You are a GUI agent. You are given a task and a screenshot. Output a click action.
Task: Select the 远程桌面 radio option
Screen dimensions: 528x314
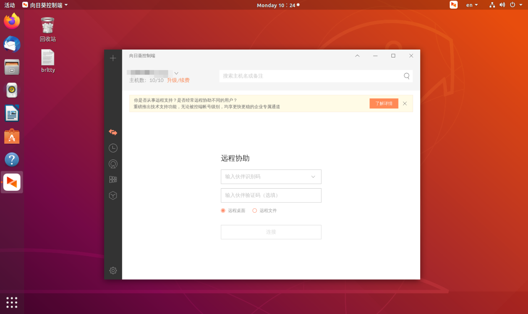(x=233, y=211)
